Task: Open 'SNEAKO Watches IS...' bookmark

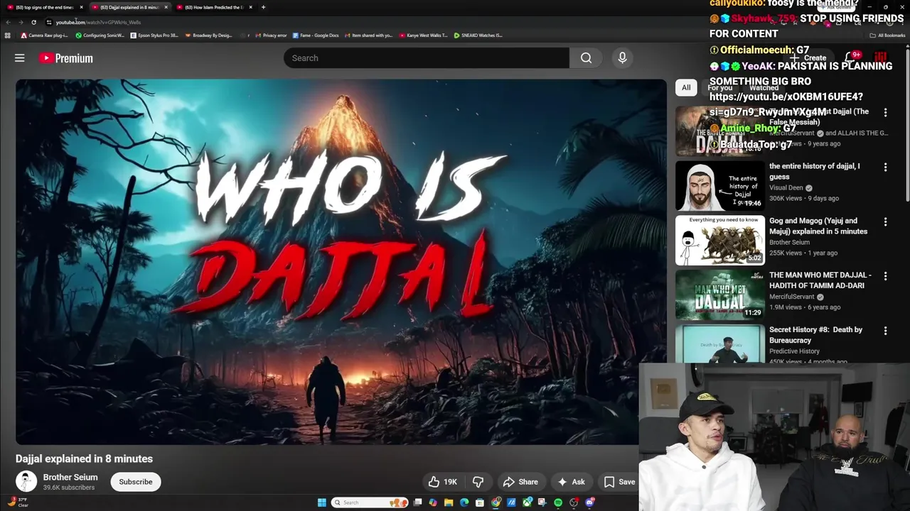Action: tap(478, 35)
